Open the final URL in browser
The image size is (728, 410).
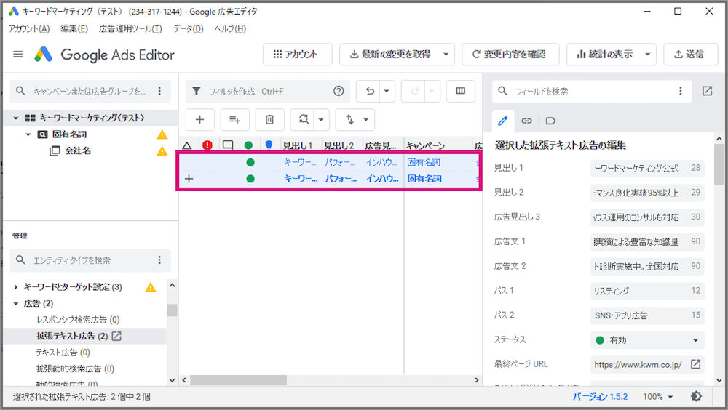(x=695, y=364)
